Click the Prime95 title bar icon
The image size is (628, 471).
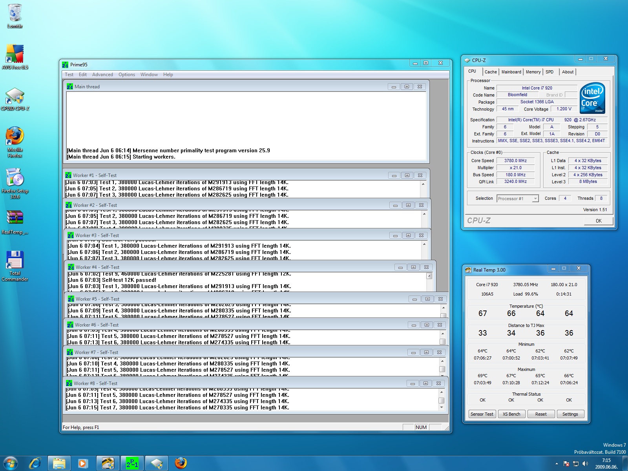(65, 65)
